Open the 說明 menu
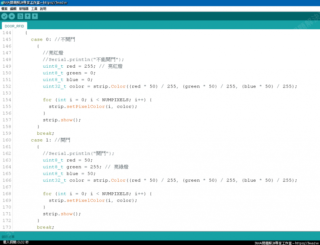This screenshot has width=320, height=245. tap(43, 9)
